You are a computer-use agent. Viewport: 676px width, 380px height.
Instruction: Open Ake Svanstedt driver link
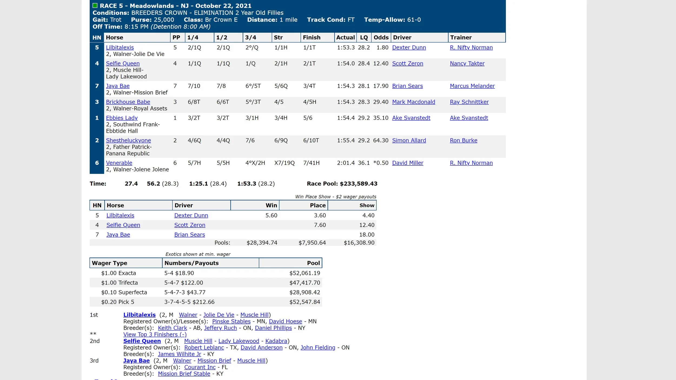pos(411,118)
